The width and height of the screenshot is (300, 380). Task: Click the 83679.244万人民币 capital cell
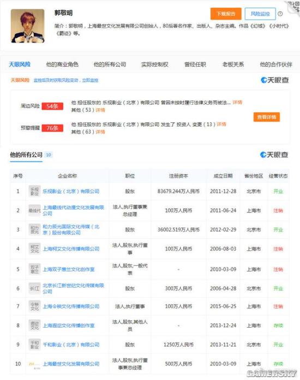tap(178, 191)
